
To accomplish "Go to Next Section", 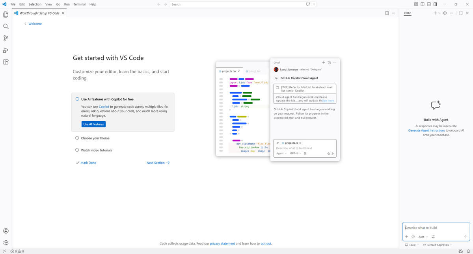I will pyautogui.click(x=158, y=163).
